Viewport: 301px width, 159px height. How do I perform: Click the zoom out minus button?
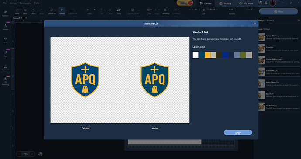coord(19,154)
